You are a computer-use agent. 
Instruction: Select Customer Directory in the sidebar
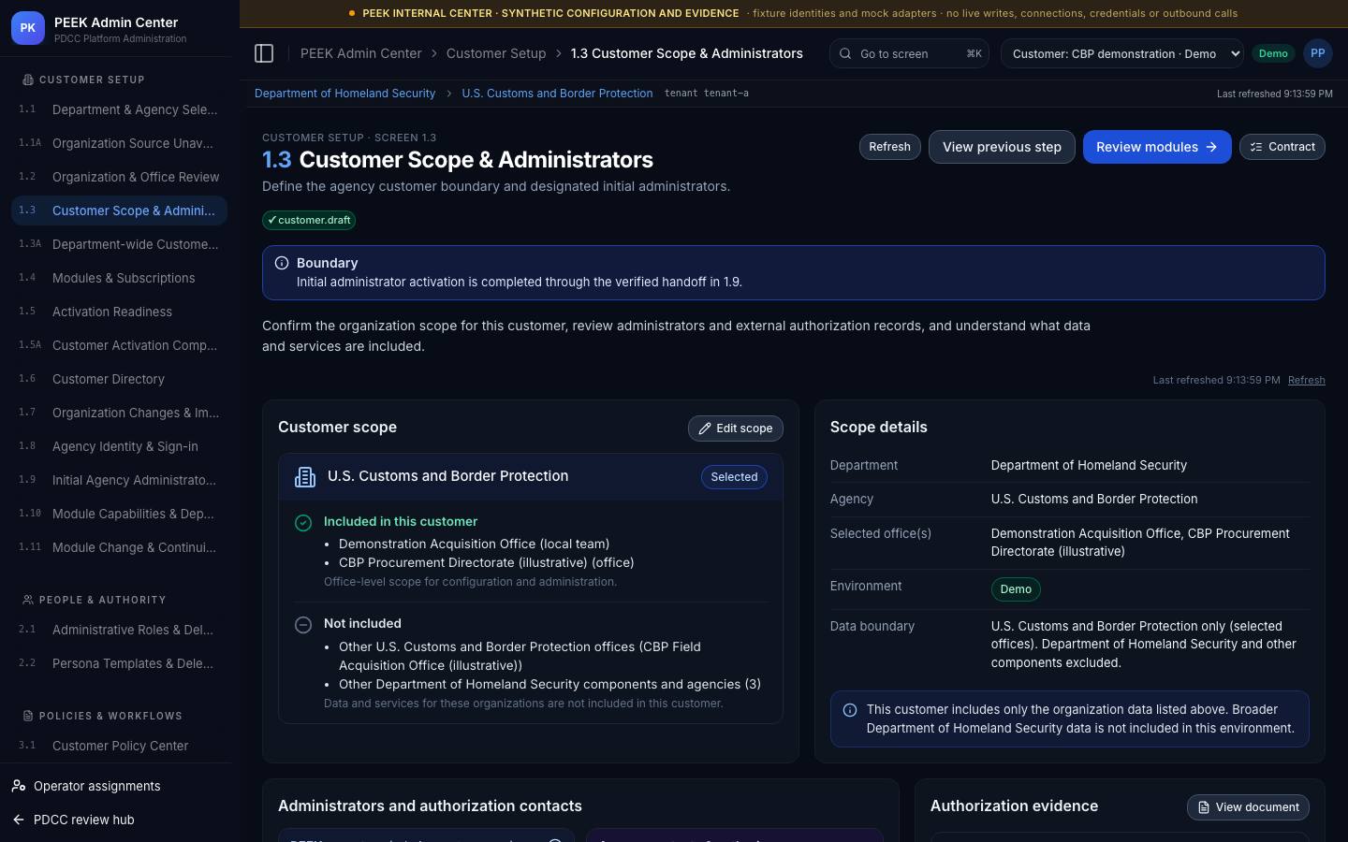click(x=119, y=379)
